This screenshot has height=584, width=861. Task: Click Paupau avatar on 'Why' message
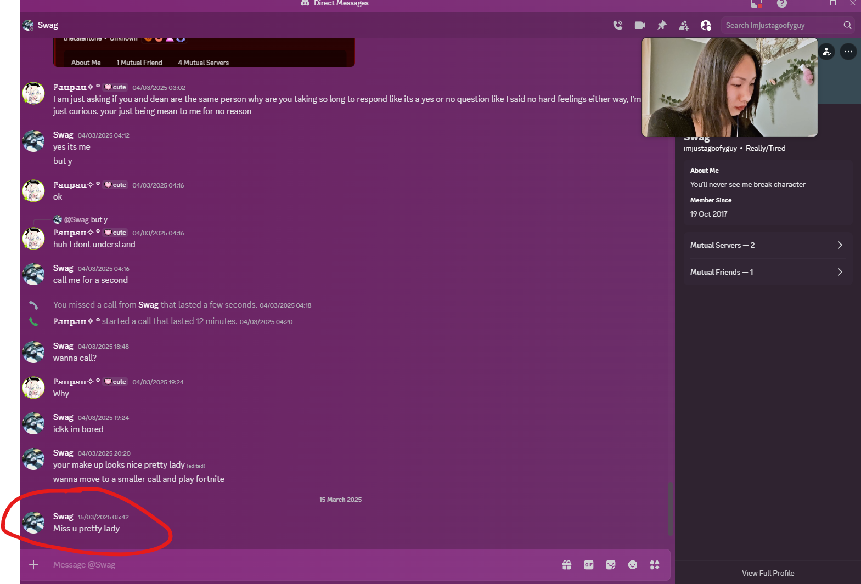(33, 388)
